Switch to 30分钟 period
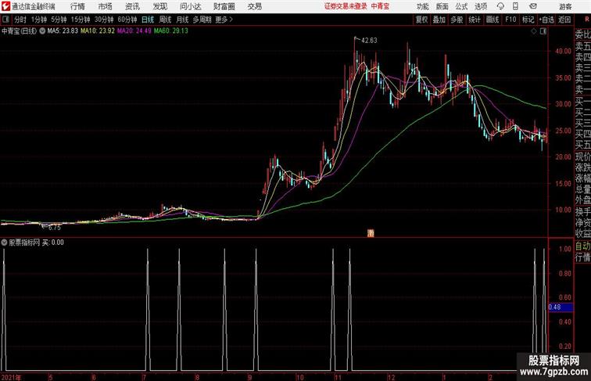This screenshot has width=591, height=381. pos(104,20)
